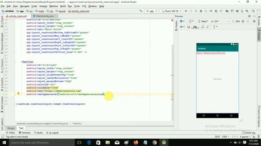261x146 pixels.
Task: Click the preview warnings info icon
Action: (x=254, y=21)
